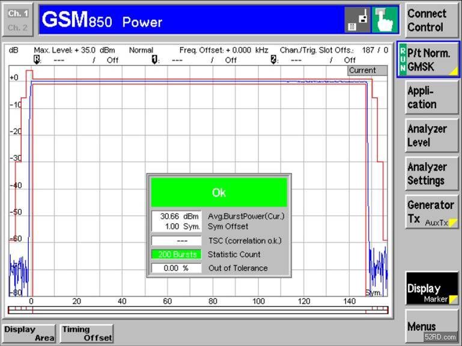The image size is (462, 346).
Task: Click the Off state of marker R
Action: click(x=112, y=60)
